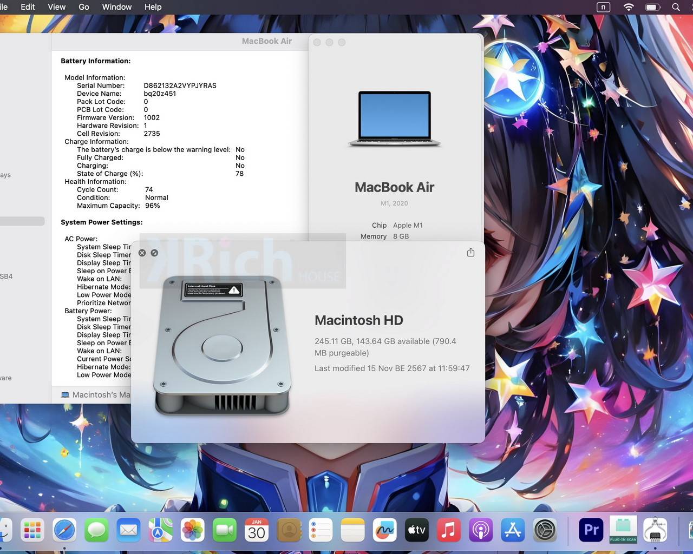This screenshot has height=554, width=693.
Task: Launch Music from the dock
Action: (448, 530)
